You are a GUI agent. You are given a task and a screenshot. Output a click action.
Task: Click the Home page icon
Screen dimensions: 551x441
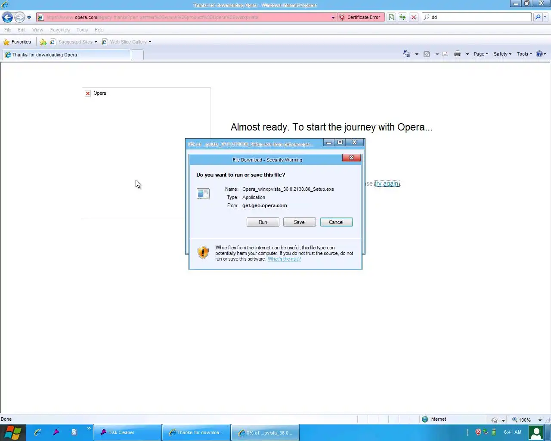pyautogui.click(x=407, y=54)
